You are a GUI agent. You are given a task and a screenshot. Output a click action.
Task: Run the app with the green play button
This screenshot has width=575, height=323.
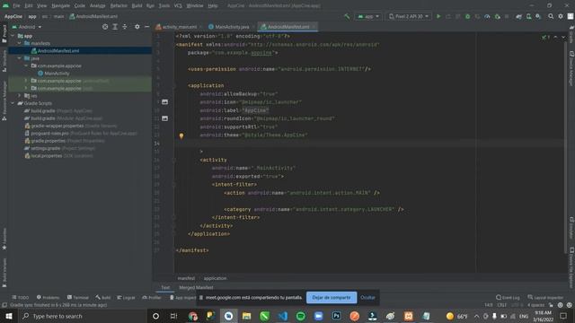(x=438, y=16)
